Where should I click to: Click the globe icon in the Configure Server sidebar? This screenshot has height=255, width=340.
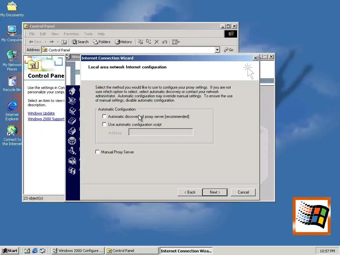click(72, 141)
